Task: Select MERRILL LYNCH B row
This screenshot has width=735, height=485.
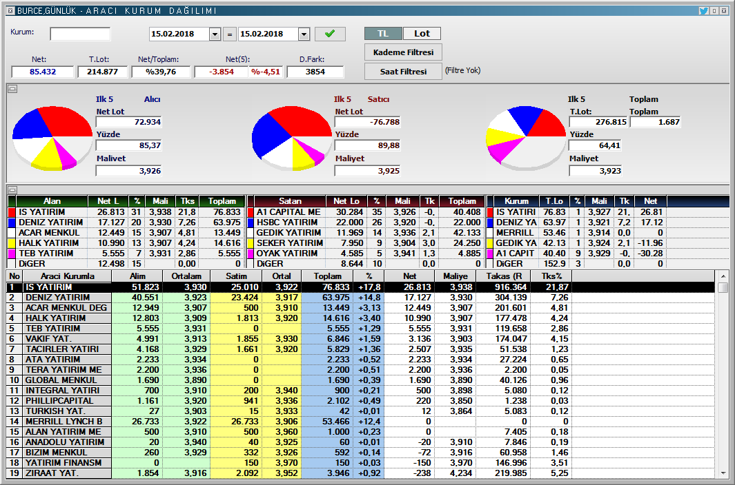Action: pos(360,421)
